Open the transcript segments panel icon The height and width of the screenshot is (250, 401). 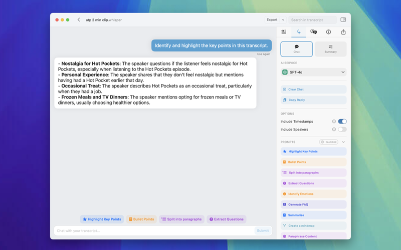pos(284,32)
